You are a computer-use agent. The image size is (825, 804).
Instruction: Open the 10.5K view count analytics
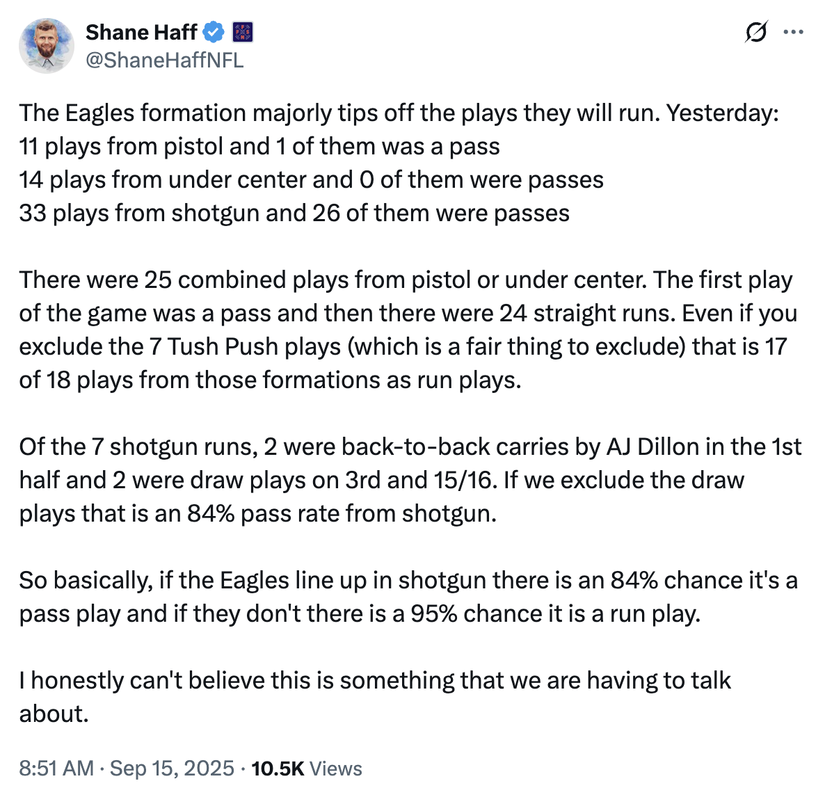tap(278, 769)
